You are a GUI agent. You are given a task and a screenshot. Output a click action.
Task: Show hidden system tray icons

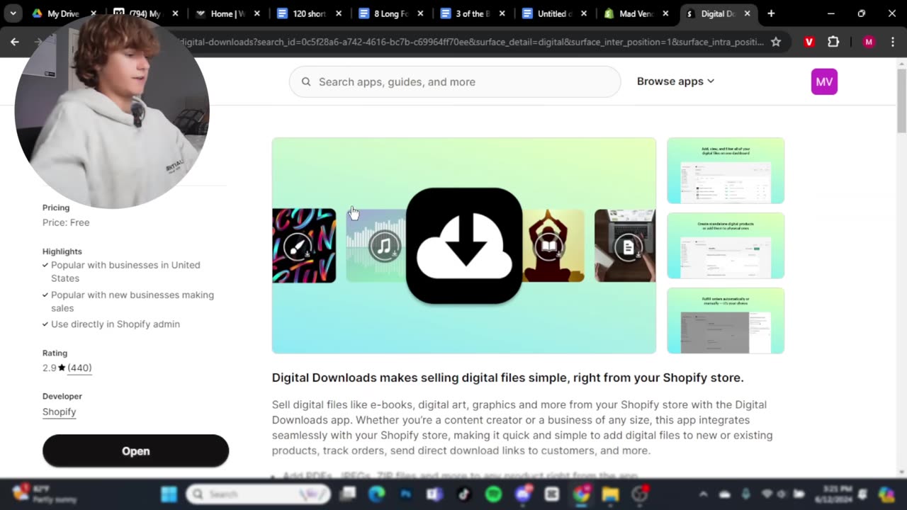pos(703,494)
